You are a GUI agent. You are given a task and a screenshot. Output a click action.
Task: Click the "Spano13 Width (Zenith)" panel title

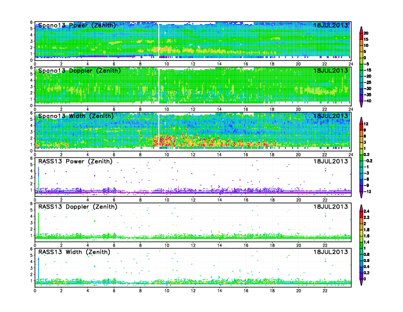pos(76,116)
